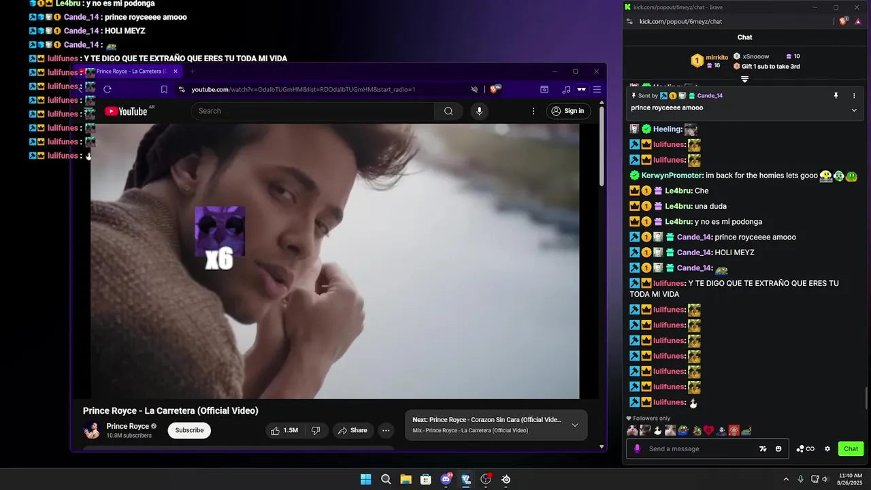Pick the red heart quick emote
Viewport: 871px width, 490px height.
(x=708, y=430)
